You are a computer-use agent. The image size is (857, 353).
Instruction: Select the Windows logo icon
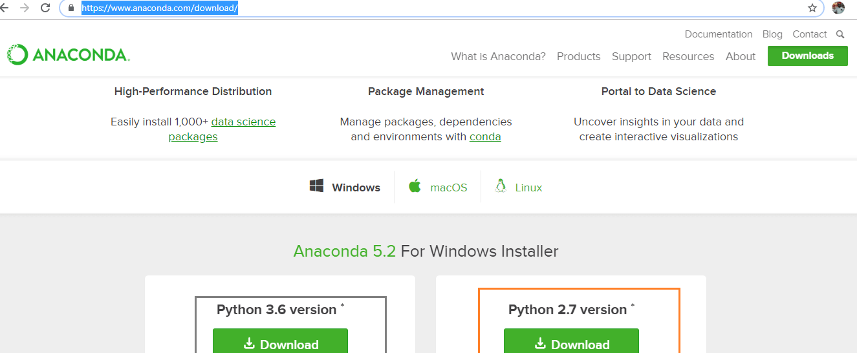pyautogui.click(x=316, y=186)
